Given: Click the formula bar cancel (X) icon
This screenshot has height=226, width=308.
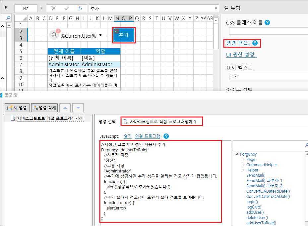Looking at the screenshot, I should coord(54,9).
